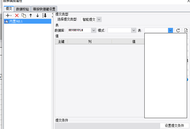190x129 pixels.
Task: Open the 智能提交 submit type dropdown
Action: [x=91, y=19]
